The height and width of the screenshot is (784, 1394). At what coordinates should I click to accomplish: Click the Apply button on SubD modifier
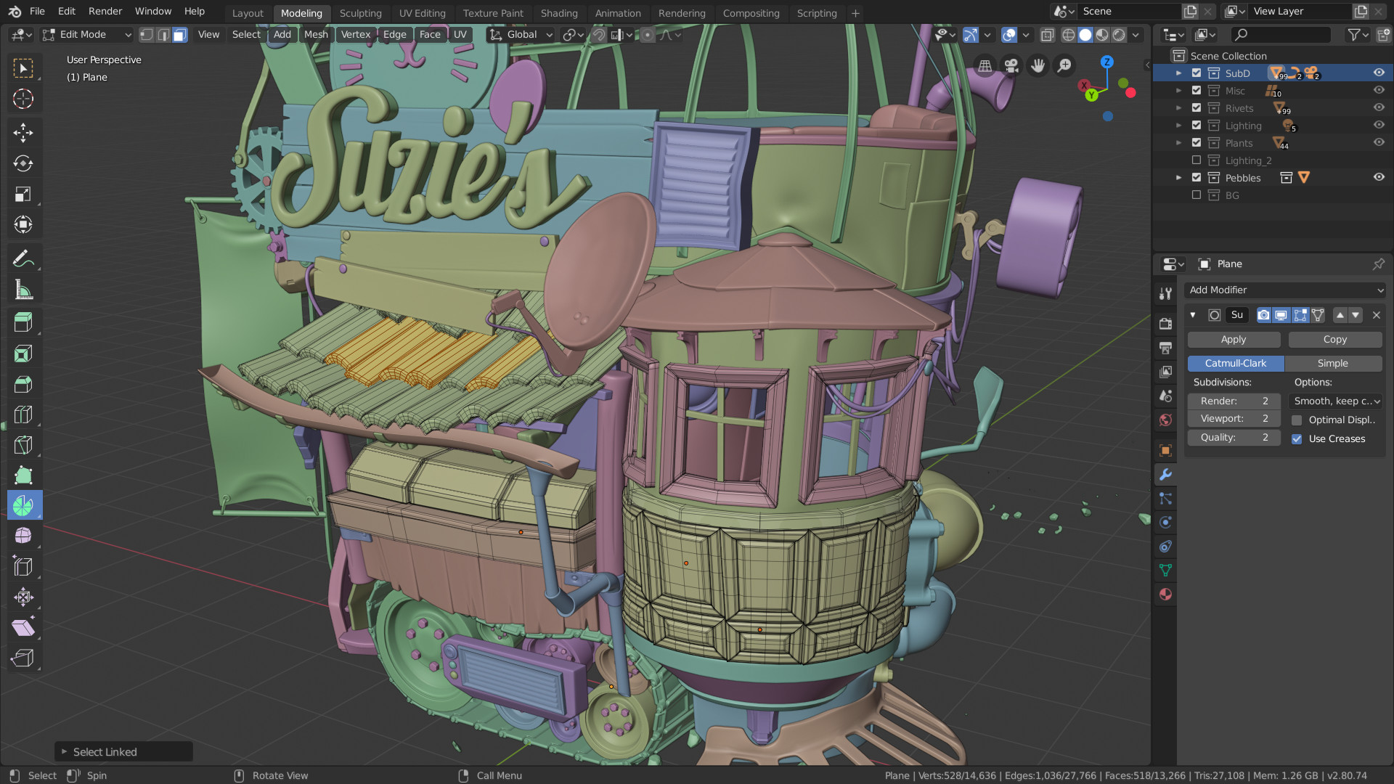[x=1234, y=339]
